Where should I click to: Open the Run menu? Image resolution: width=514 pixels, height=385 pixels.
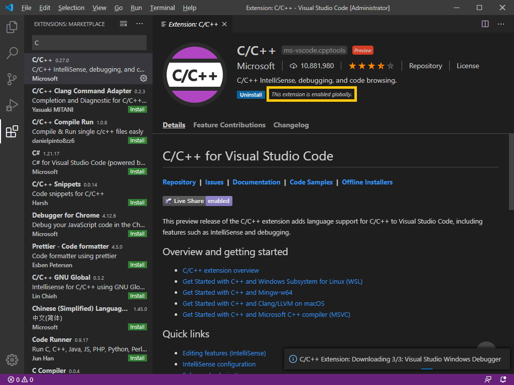point(136,8)
